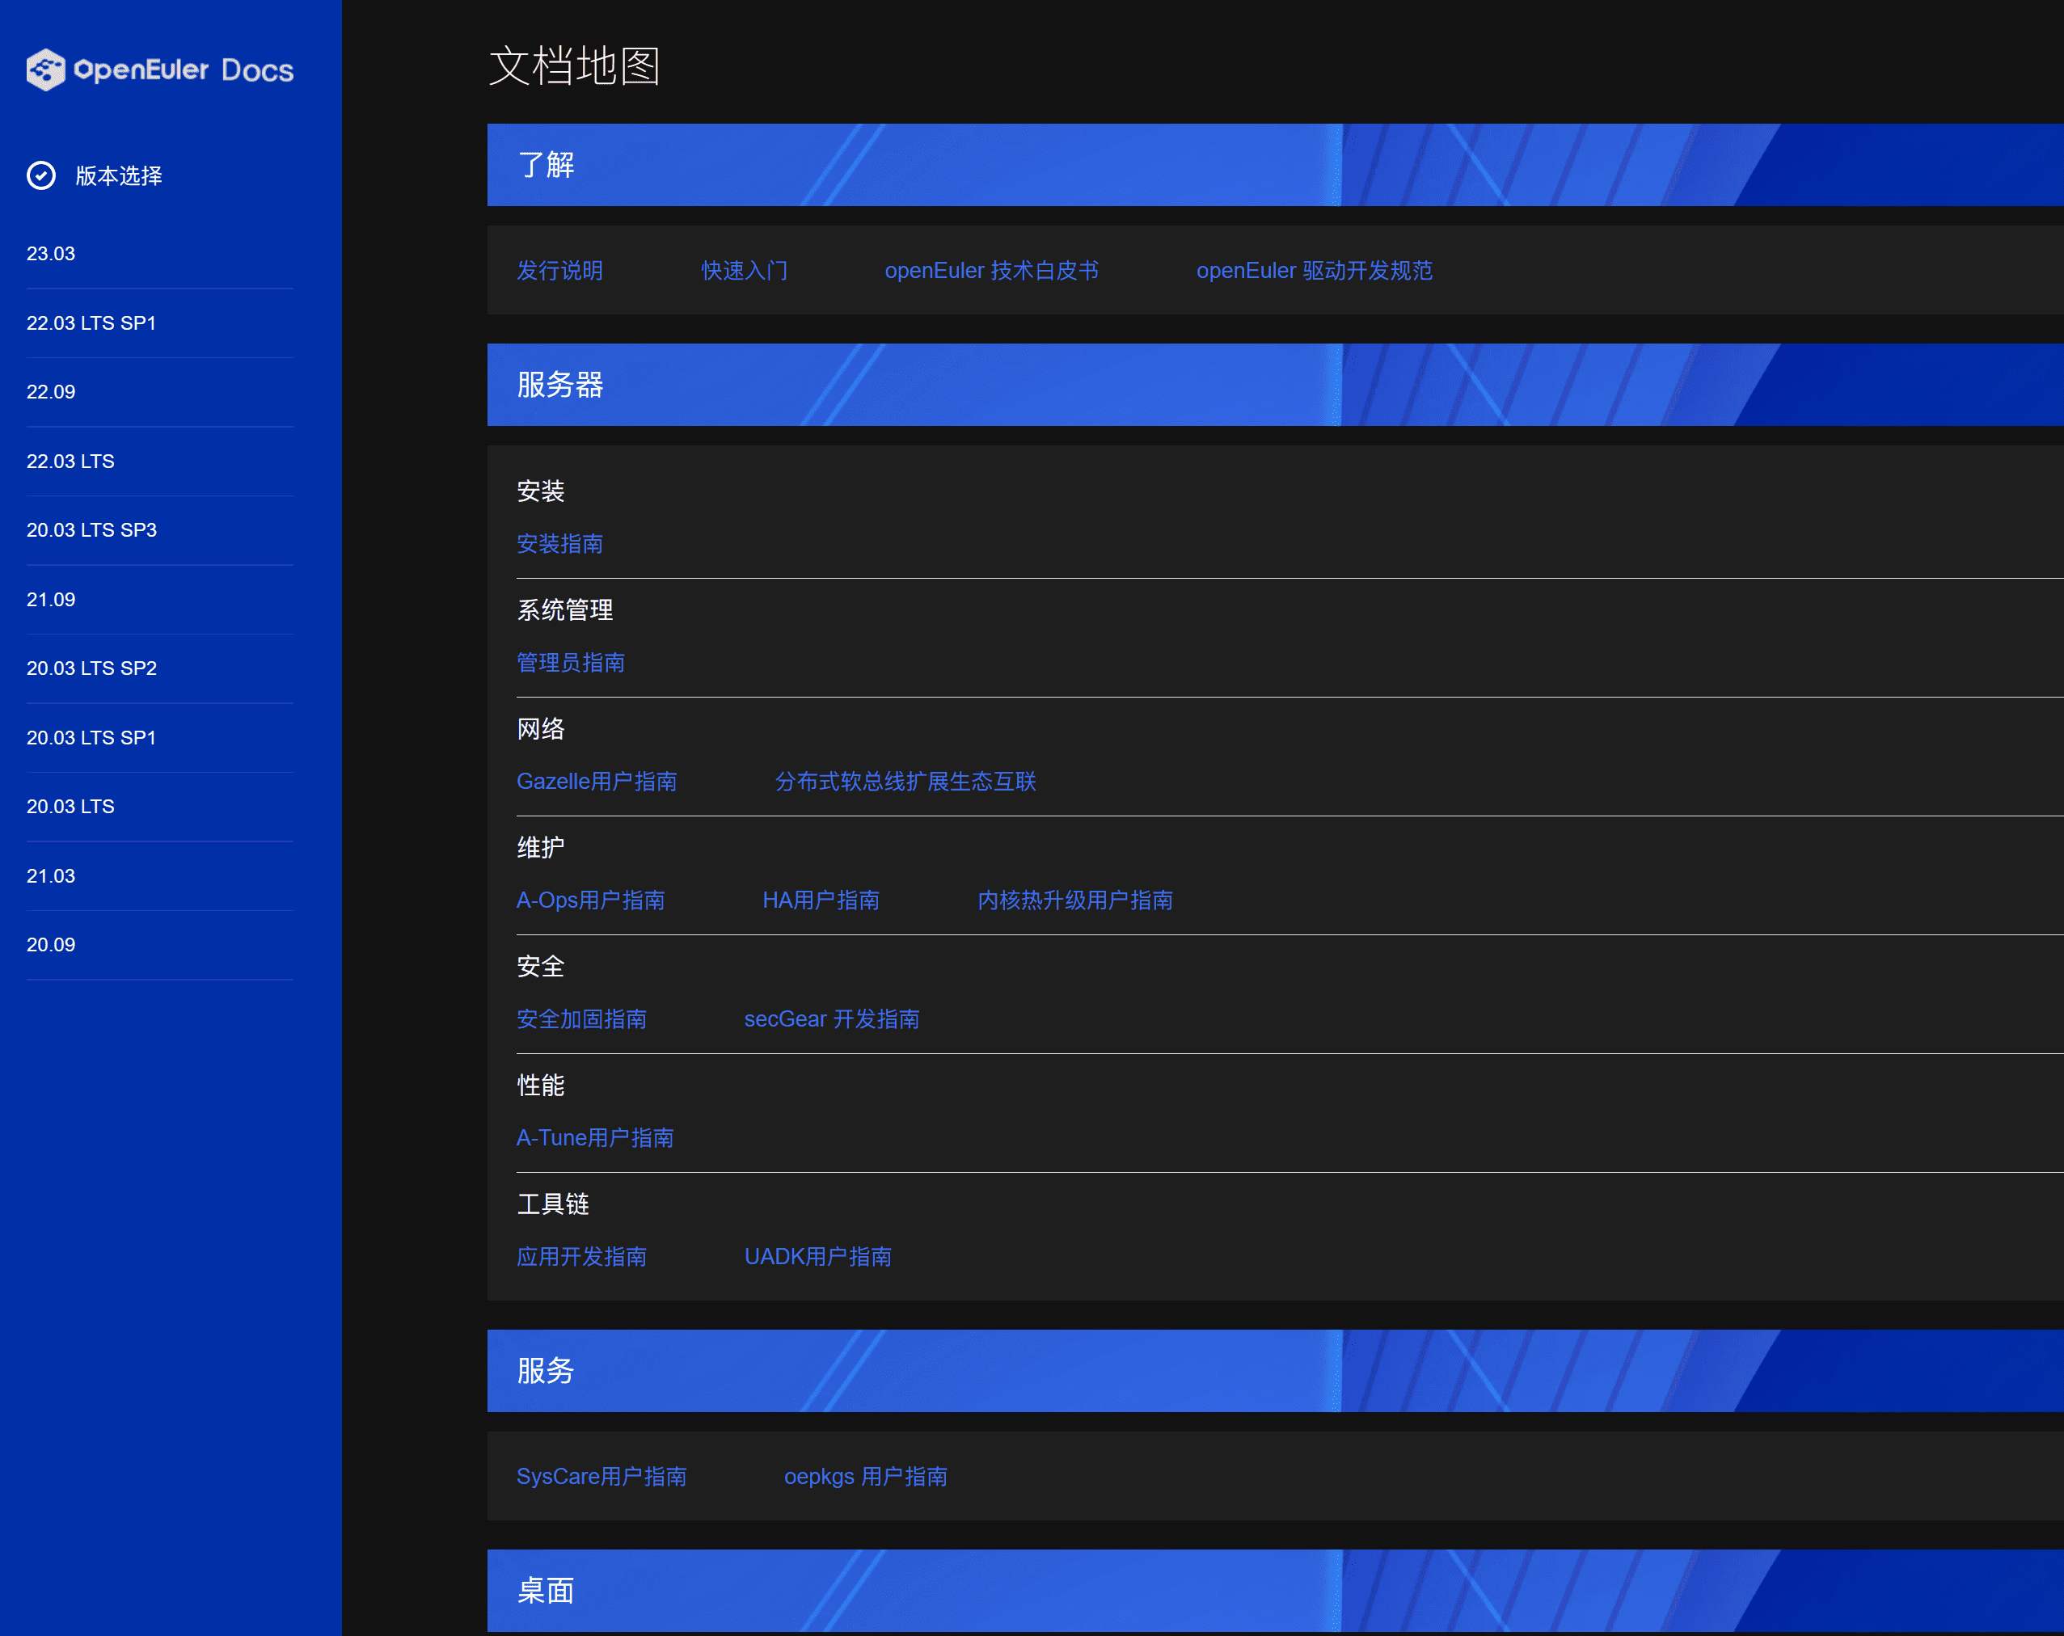Click the 服务器 section banner
The height and width of the screenshot is (1636, 2064).
point(1275,385)
